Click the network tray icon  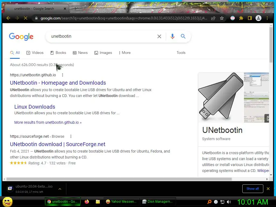pyautogui.click(x=222, y=202)
